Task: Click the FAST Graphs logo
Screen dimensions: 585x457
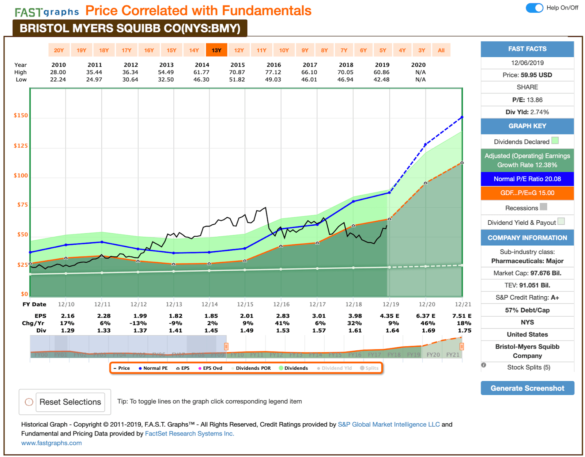Action: tap(47, 12)
